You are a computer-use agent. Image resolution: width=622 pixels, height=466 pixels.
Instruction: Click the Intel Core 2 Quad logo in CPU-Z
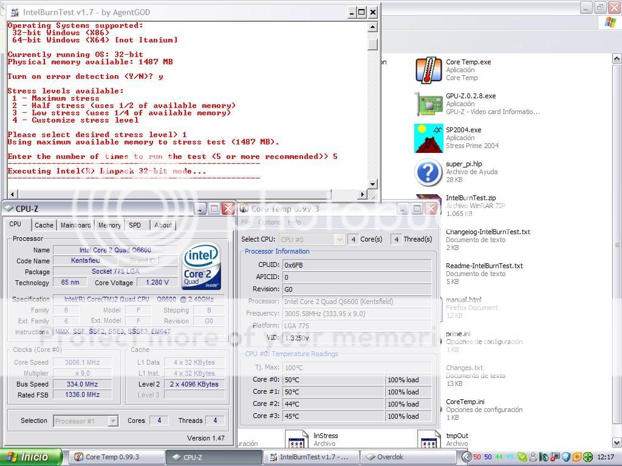(202, 266)
